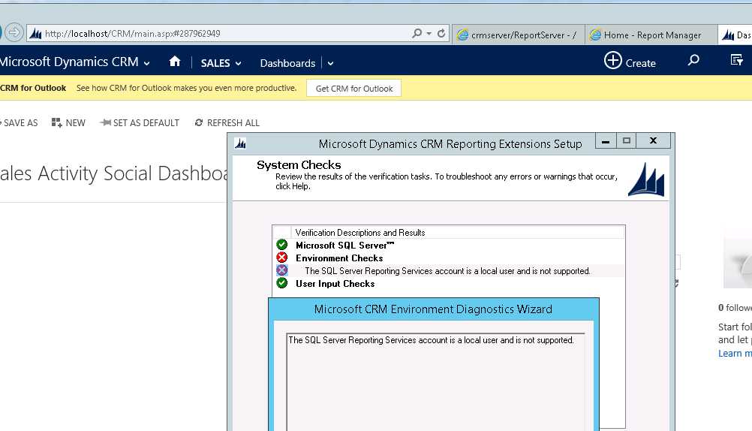752x431 pixels.
Task: Click Save As toolbar button
Action: coord(20,123)
